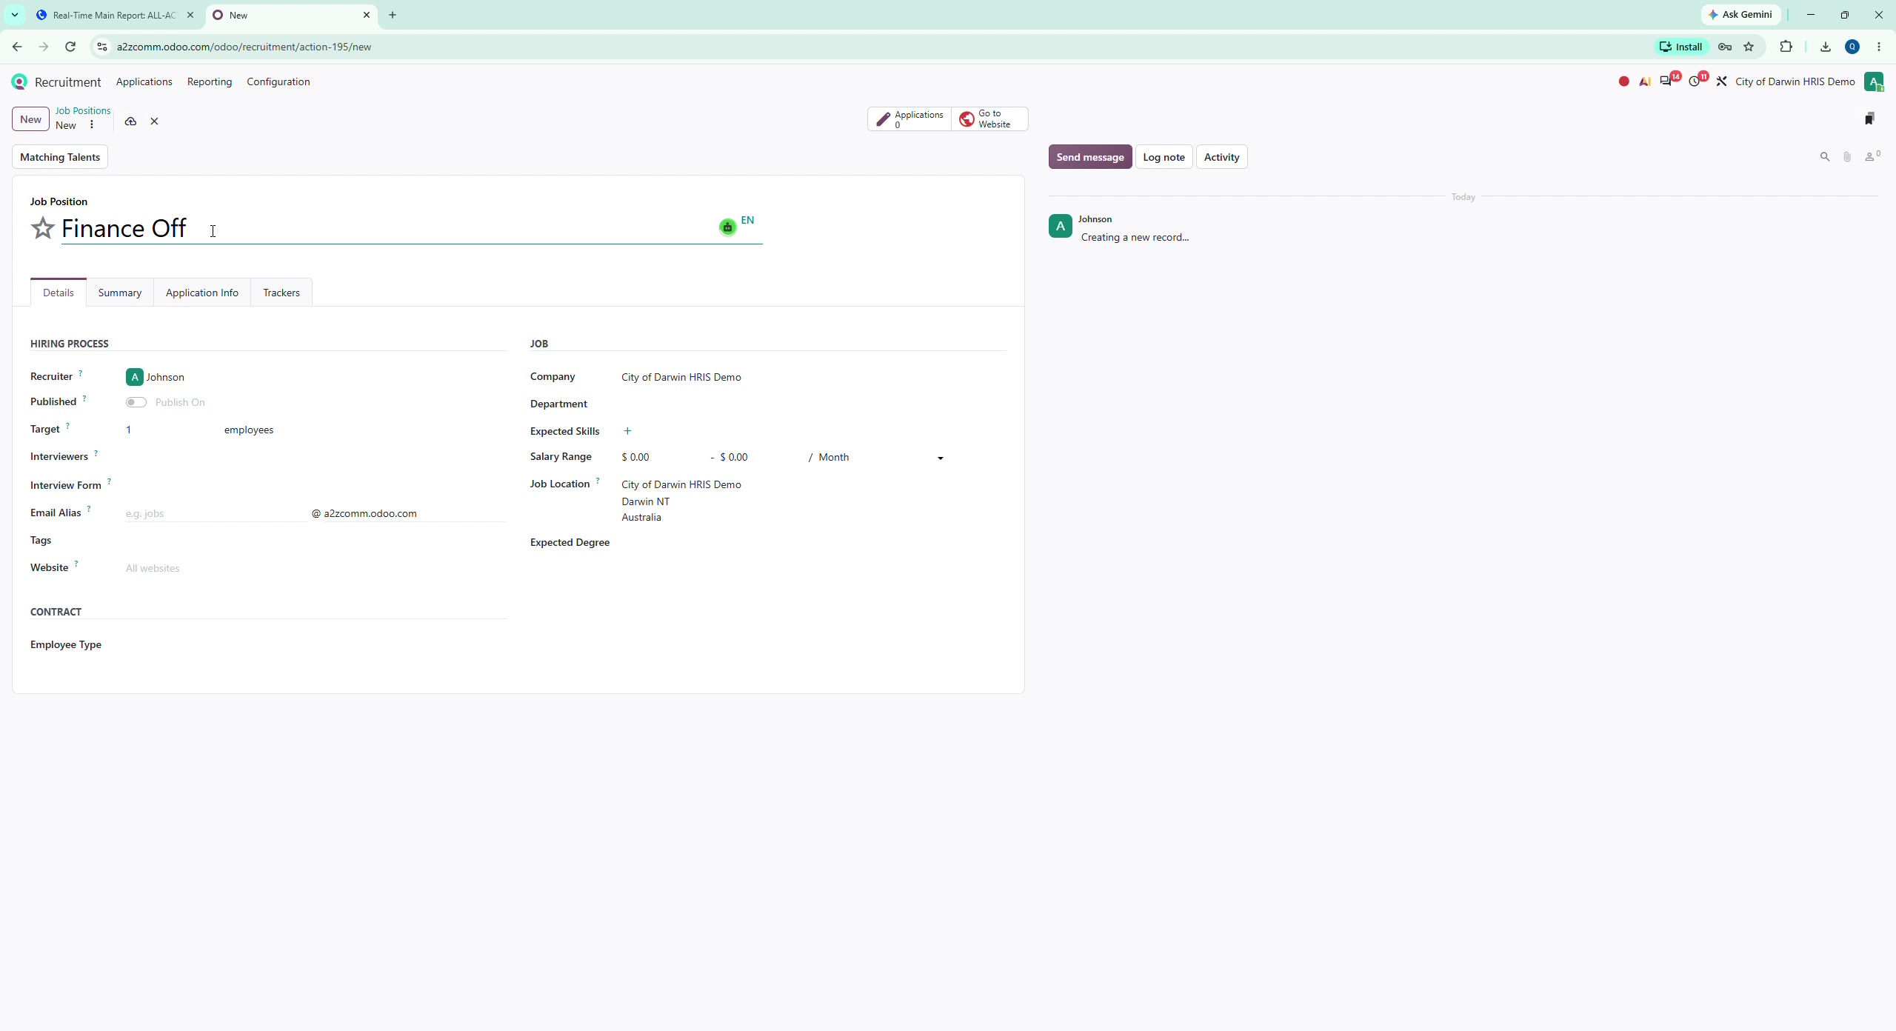Search messages in chatter with magnifier icon
The width and height of the screenshot is (1896, 1031).
click(1825, 157)
